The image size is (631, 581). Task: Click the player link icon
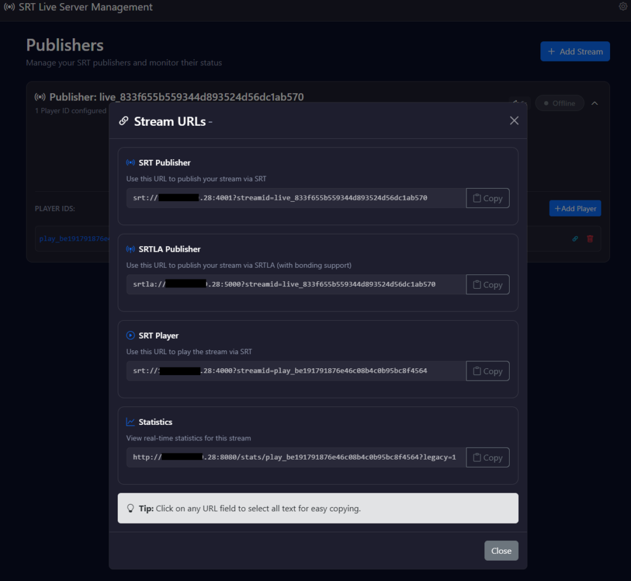[x=576, y=239]
